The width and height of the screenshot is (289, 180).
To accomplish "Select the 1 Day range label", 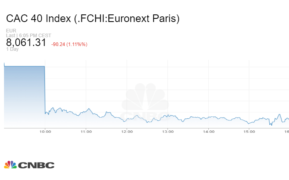I will [12, 50].
